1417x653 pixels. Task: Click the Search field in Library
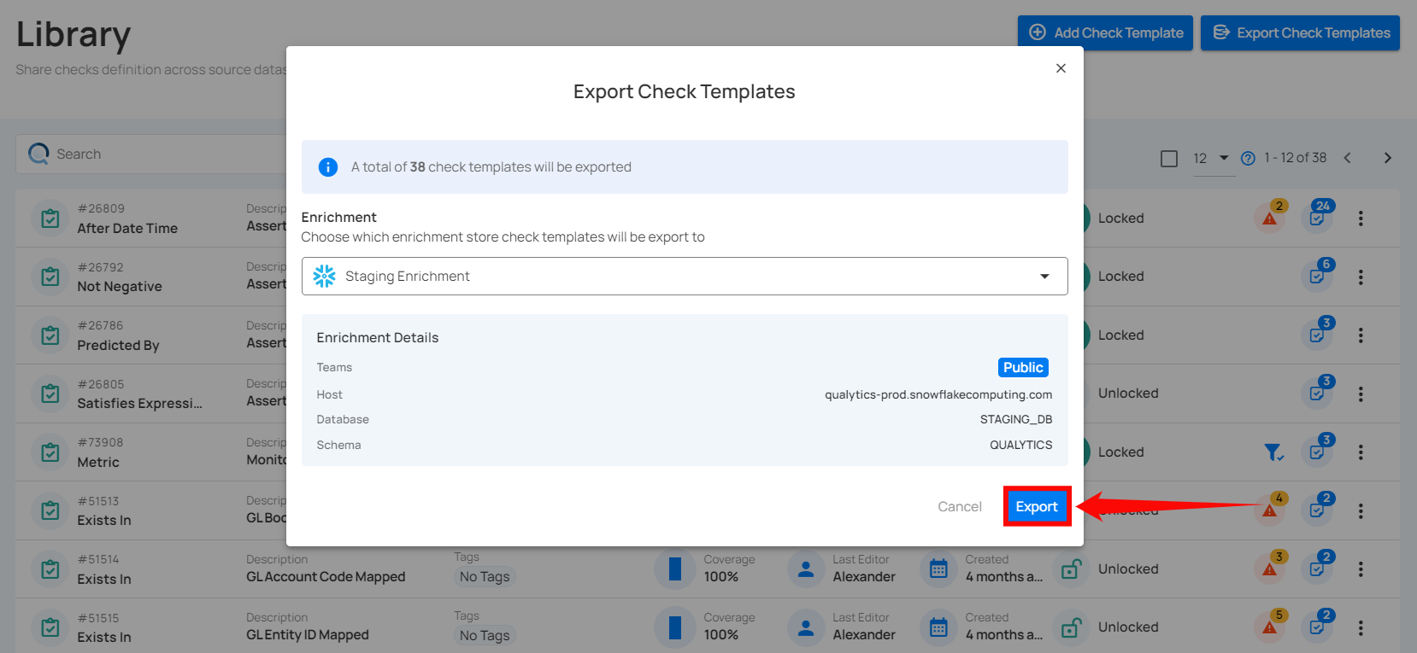tap(151, 154)
